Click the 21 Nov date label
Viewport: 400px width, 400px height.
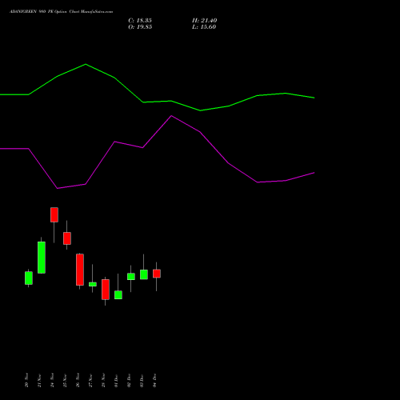click(39, 380)
